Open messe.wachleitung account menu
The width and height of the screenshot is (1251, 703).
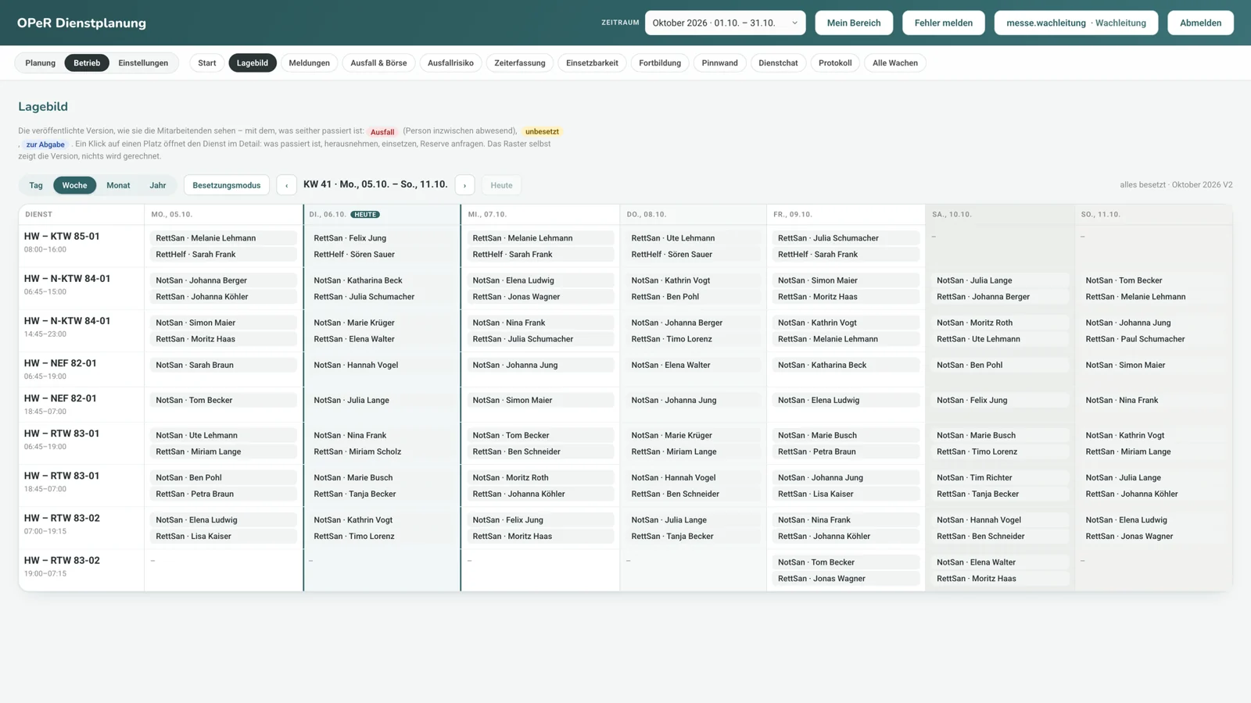[x=1076, y=23]
